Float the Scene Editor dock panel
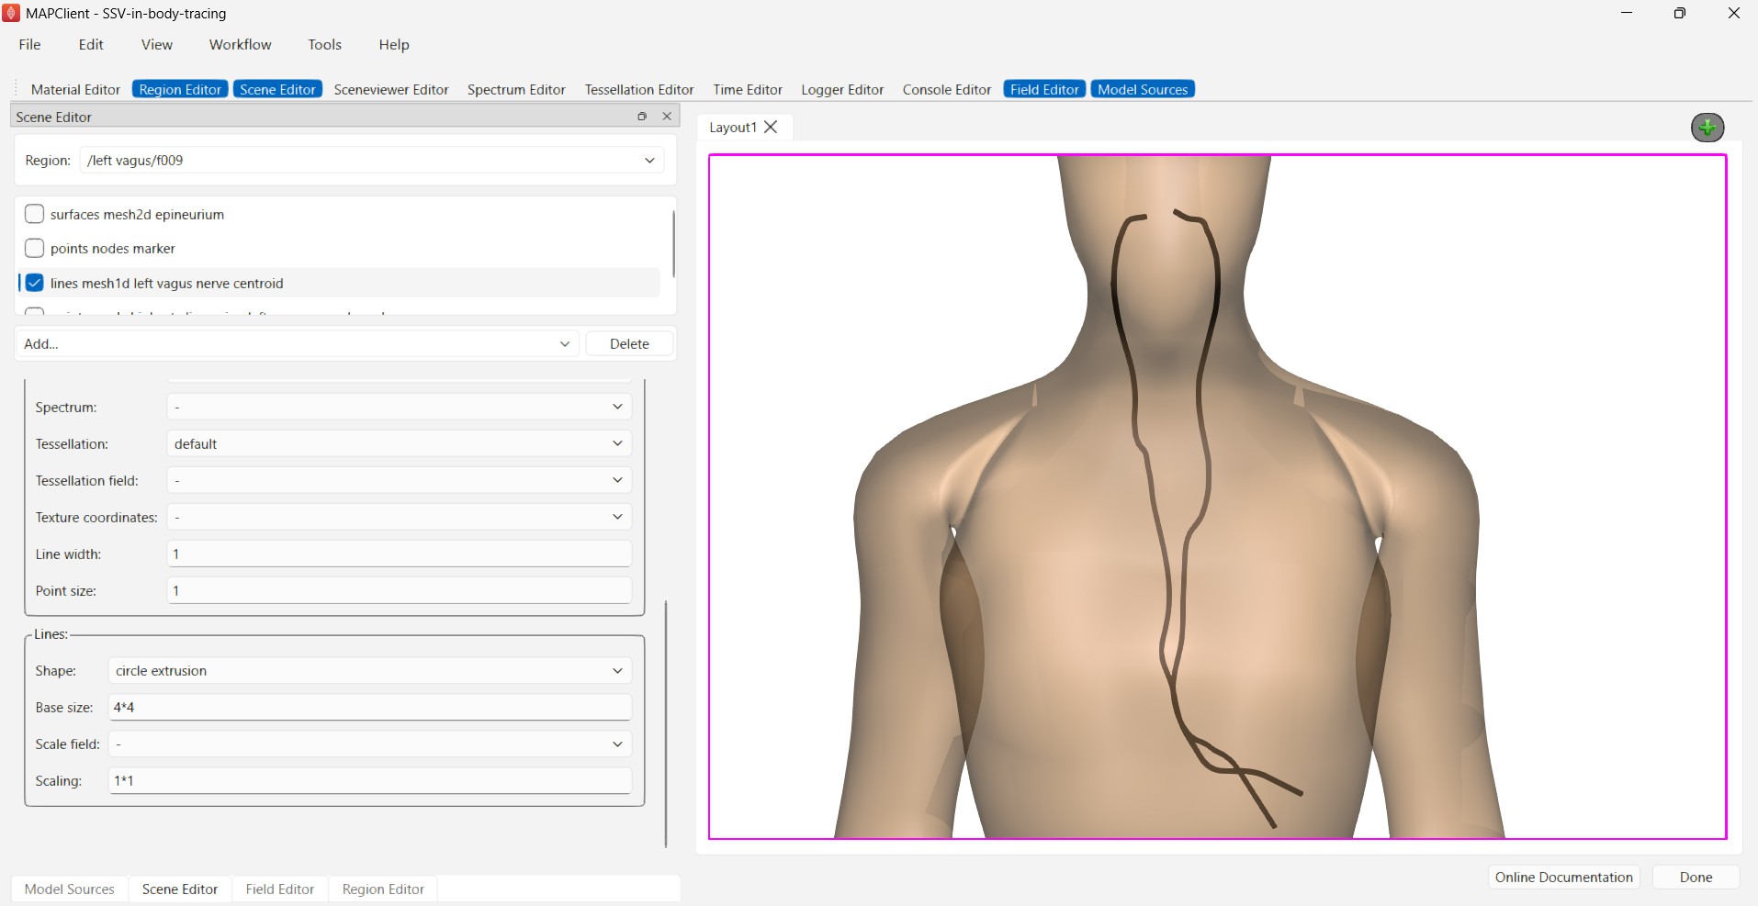 (x=642, y=117)
